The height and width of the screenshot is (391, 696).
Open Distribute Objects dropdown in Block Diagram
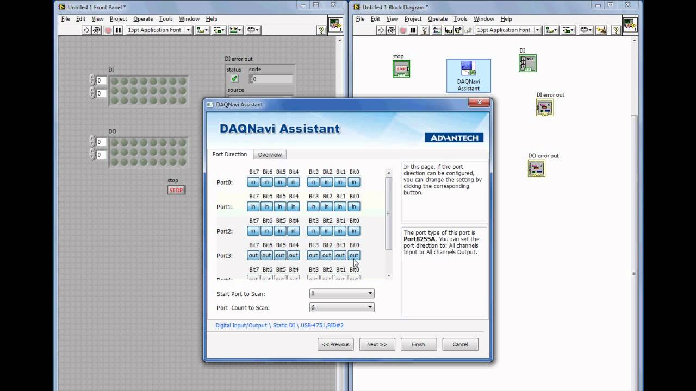tap(567, 30)
